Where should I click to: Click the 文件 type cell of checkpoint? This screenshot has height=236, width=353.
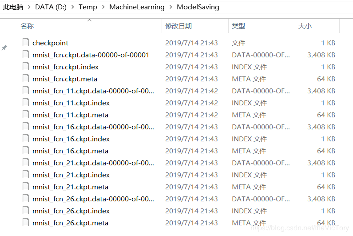click(238, 43)
